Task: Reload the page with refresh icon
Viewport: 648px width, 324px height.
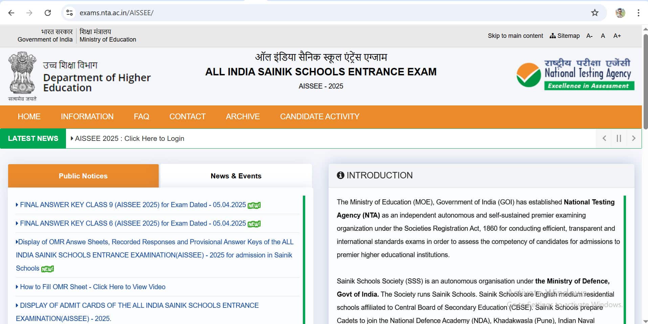Action: 48,13
